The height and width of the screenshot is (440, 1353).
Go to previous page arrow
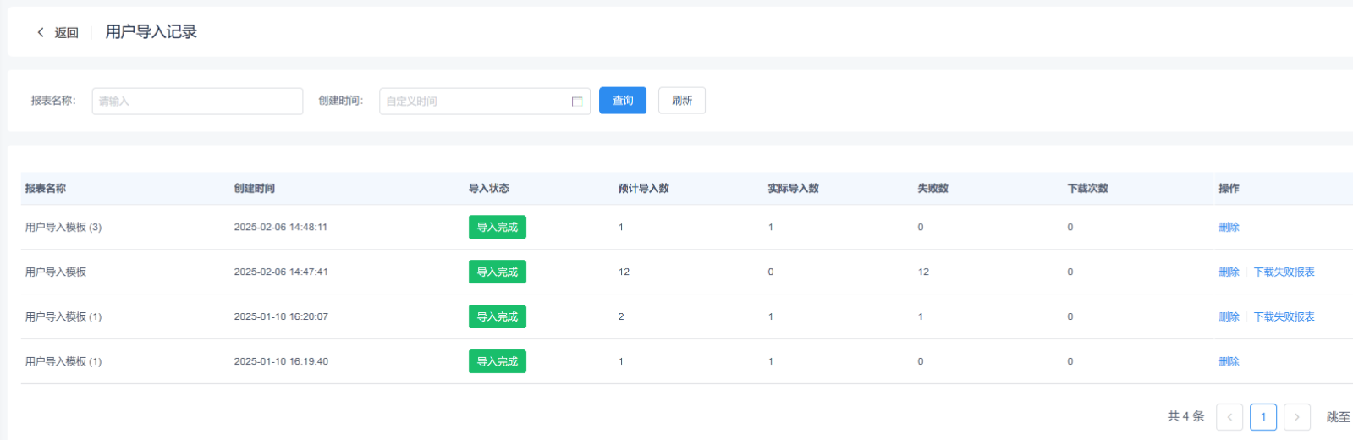(x=1229, y=417)
